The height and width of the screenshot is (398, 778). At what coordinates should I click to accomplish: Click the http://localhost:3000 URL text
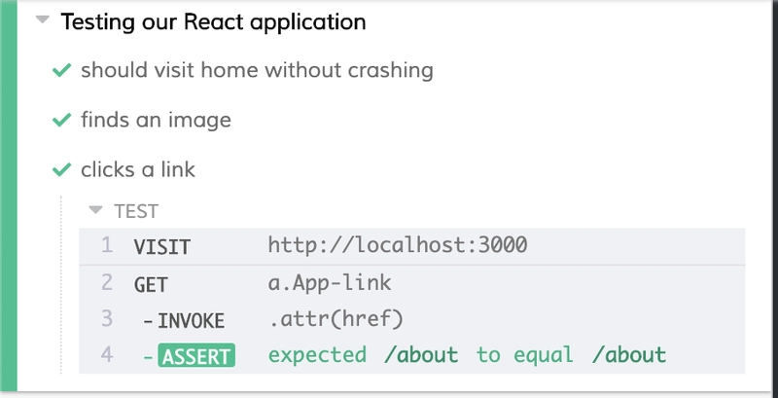(397, 246)
